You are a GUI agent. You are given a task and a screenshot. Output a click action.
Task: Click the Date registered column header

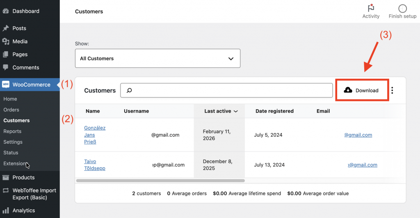pos(274,111)
